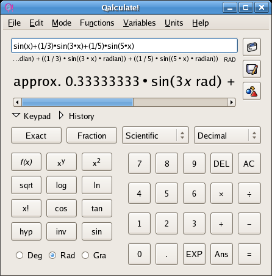Toggle the Fraction display button
Viewport: 272px width, 276px height.
coord(91,136)
